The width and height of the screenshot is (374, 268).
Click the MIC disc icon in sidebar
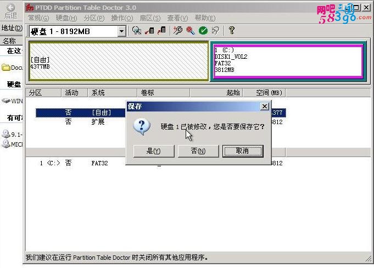click(x=5, y=144)
